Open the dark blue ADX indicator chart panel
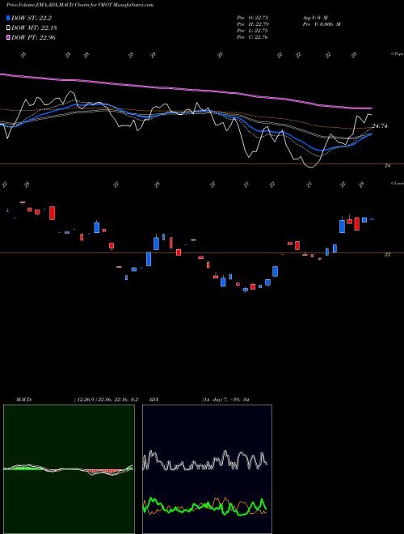The image size is (404, 534). [207, 469]
